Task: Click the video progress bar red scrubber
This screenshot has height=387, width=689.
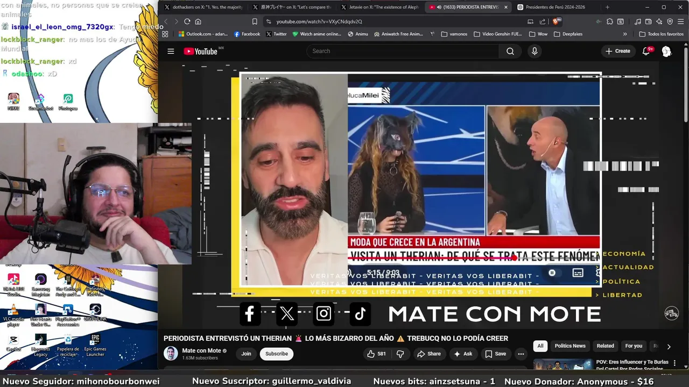Action: point(514,259)
